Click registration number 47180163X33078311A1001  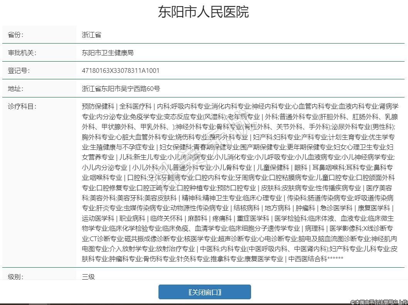[120, 70]
